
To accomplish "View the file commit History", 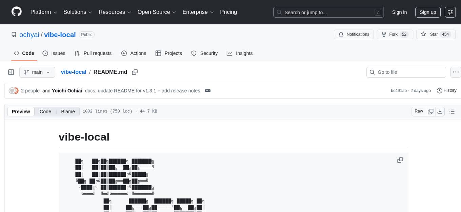I will [x=446, y=90].
